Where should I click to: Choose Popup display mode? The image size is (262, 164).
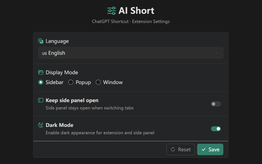click(71, 82)
